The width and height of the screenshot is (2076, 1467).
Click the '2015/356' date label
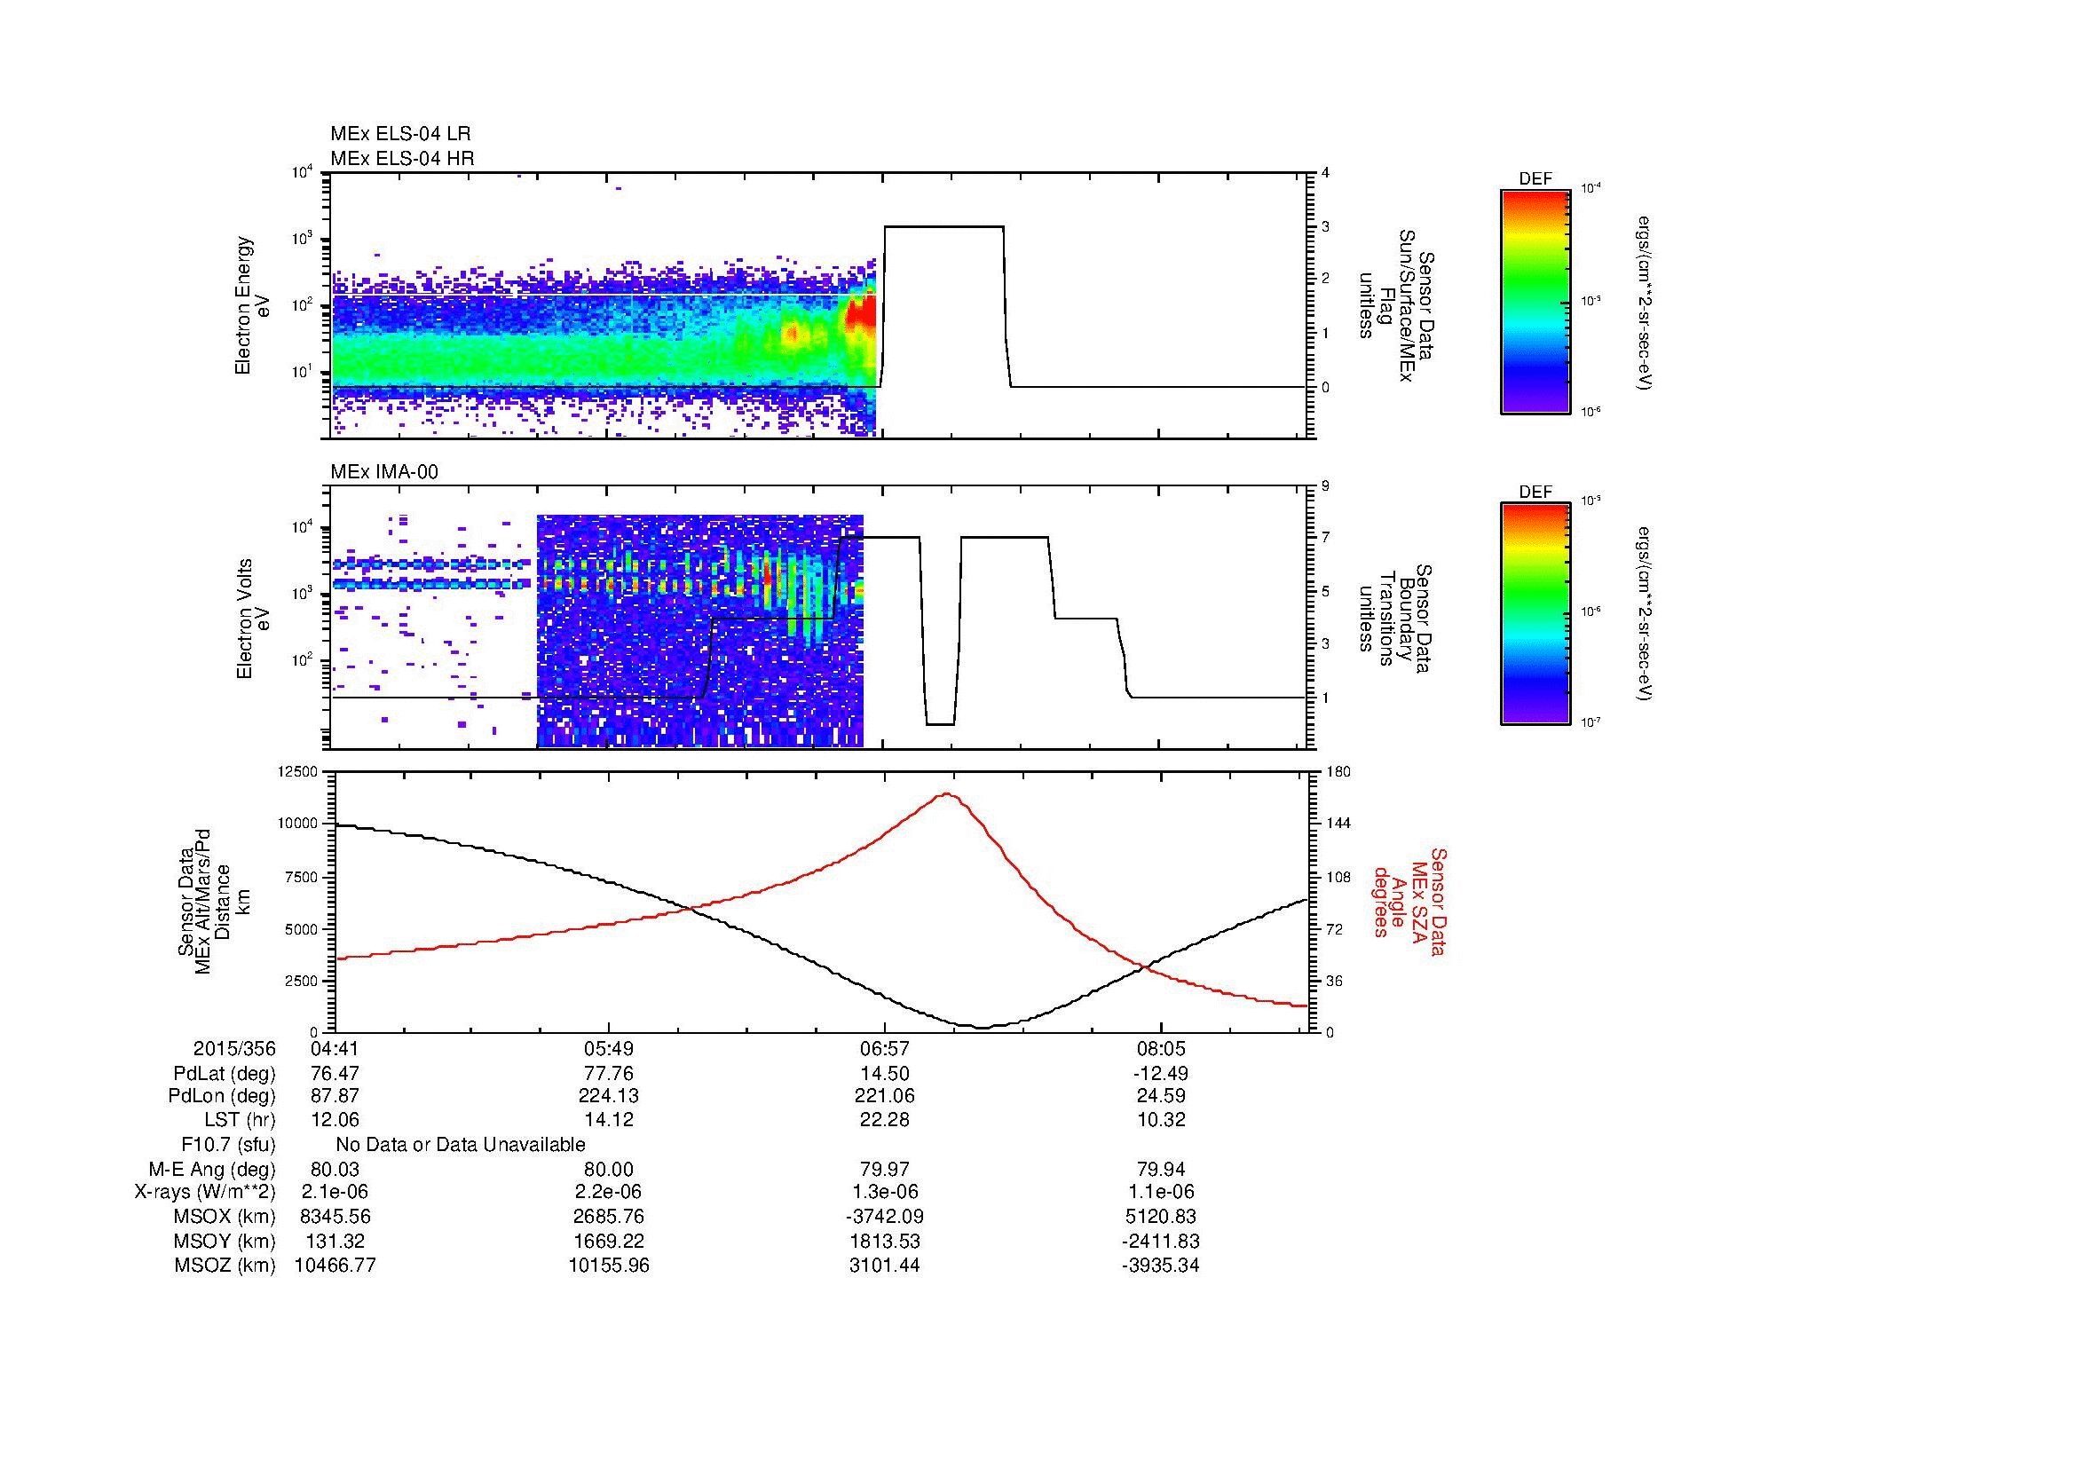[x=234, y=1048]
